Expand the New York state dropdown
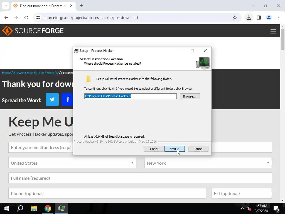Viewport: 285px width, 214px height. click(x=208, y=163)
